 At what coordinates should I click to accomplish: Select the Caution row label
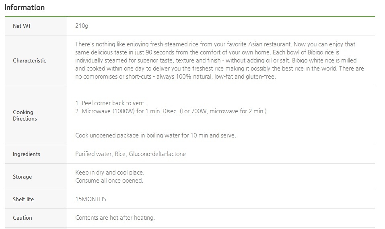tap(23, 218)
